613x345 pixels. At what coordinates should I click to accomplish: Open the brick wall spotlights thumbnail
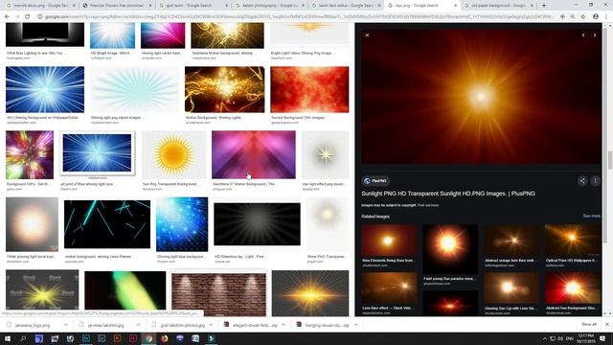click(218, 294)
